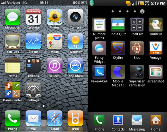Launch the screenshot app

coord(155,72)
